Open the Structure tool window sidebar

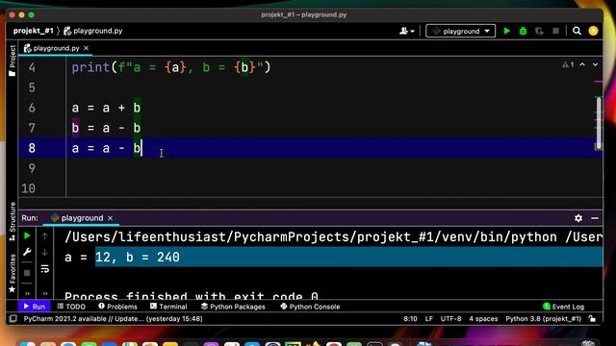coord(13,221)
